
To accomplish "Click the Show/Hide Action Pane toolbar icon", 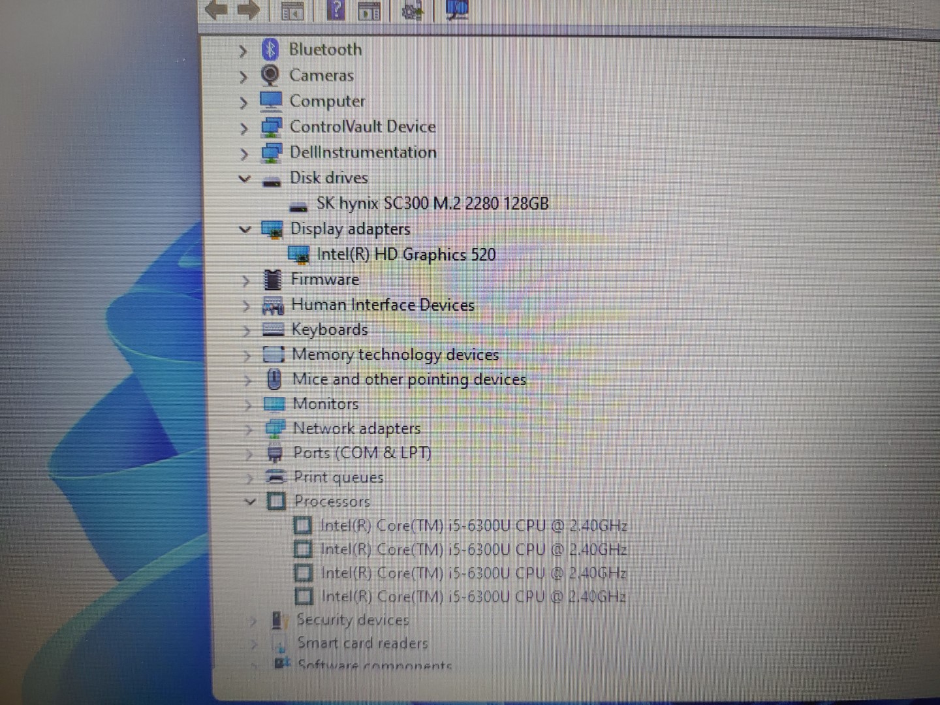I will point(369,10).
